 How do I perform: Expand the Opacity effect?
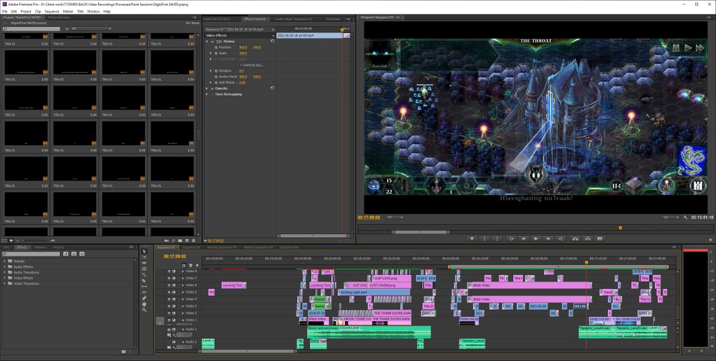(206, 88)
